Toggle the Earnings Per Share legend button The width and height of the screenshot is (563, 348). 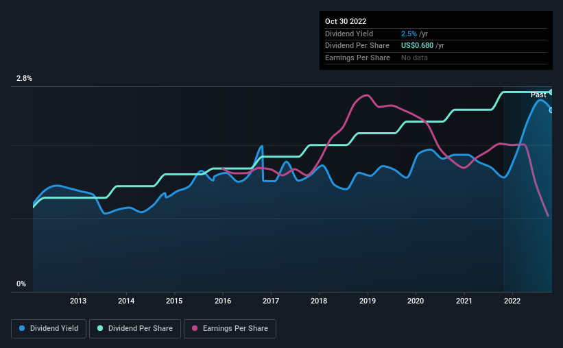click(230, 329)
